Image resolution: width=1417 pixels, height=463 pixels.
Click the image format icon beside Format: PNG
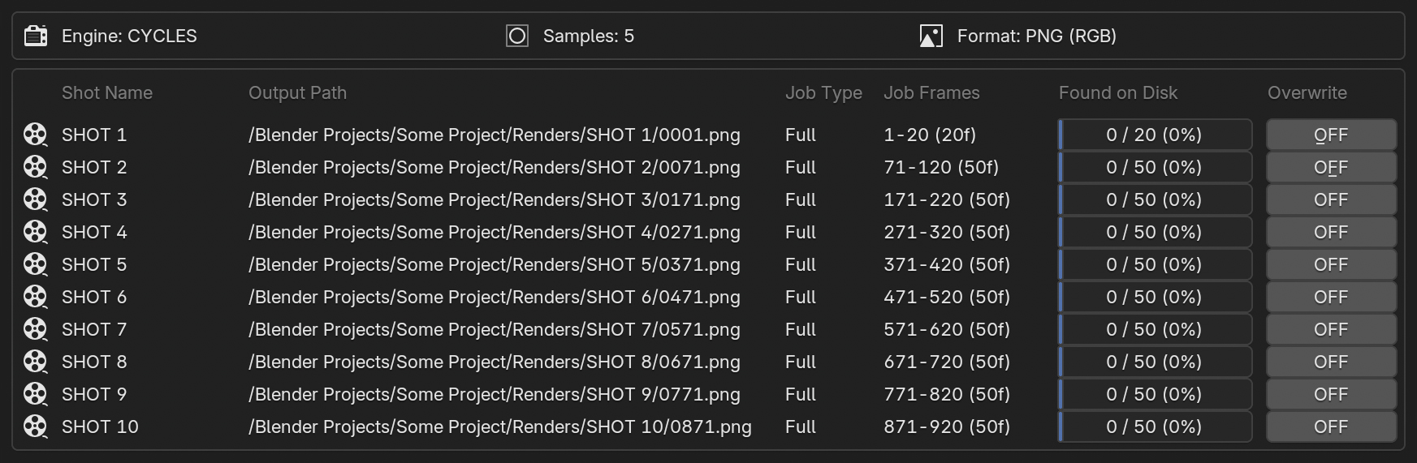[x=931, y=36]
